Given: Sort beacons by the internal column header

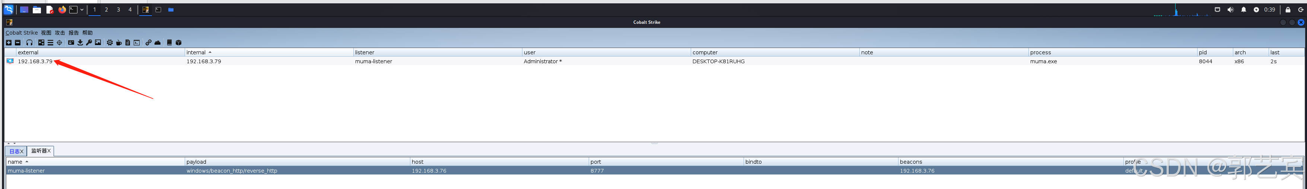Looking at the screenshot, I should (x=269, y=52).
